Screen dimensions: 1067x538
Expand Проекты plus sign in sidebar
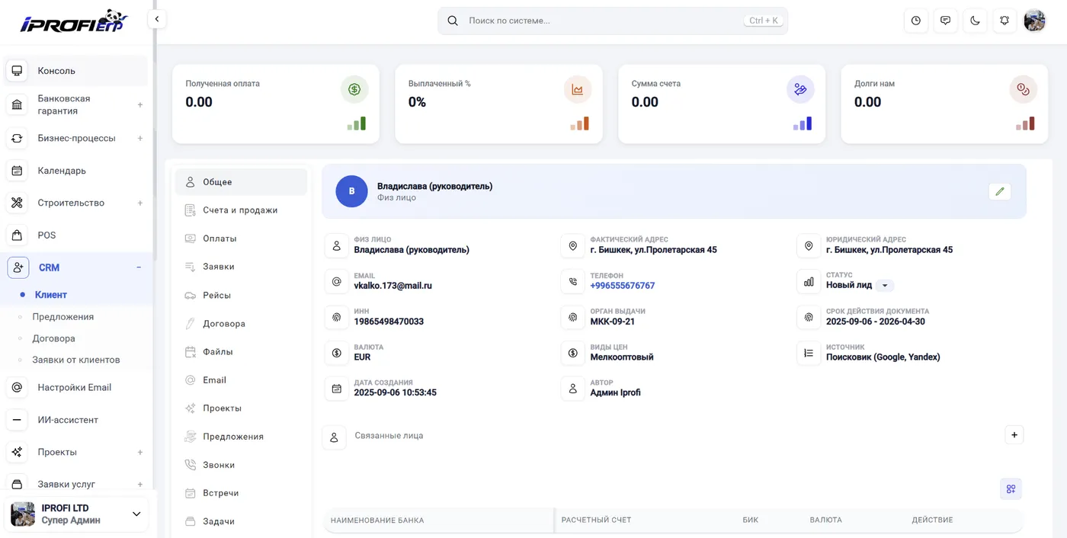pos(140,452)
